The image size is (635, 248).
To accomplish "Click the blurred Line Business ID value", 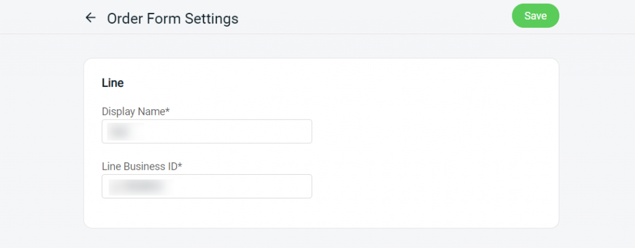I will (140, 187).
